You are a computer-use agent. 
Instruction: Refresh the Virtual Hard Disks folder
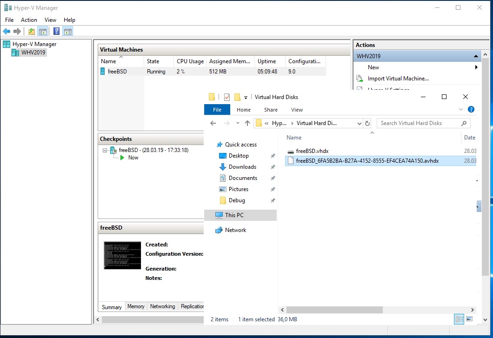click(367, 124)
